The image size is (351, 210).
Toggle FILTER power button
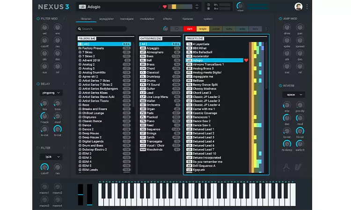(x=38, y=148)
